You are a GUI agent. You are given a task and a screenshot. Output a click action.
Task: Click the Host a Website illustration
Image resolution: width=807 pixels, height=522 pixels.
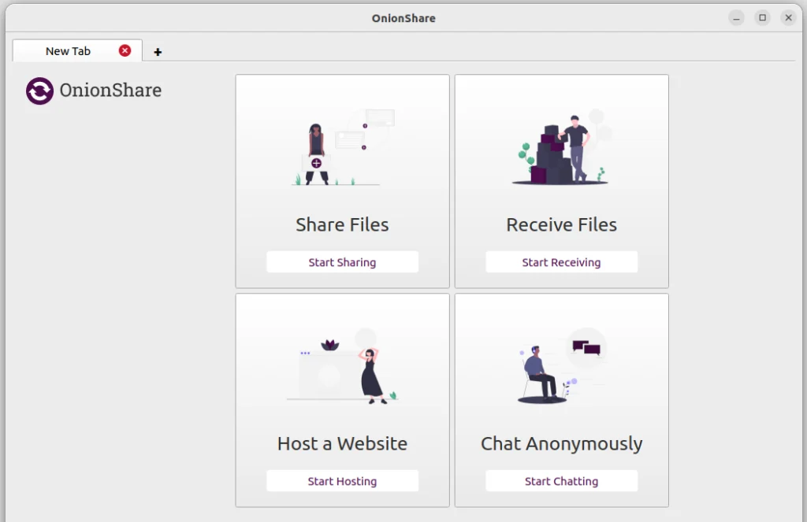point(342,368)
